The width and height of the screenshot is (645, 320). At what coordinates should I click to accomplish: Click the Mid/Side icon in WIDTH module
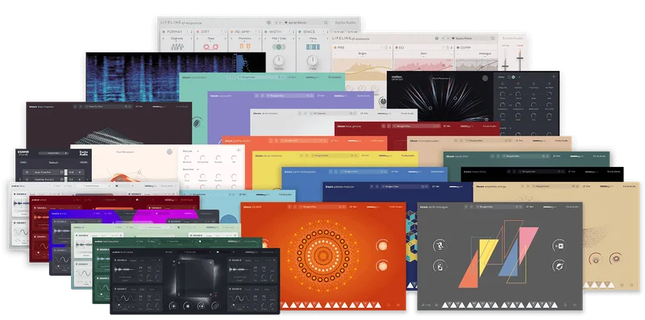tap(278, 47)
